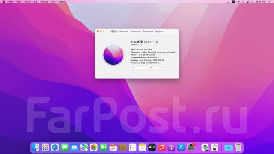
Task: Open Calendar showing date 24
Action: click(113, 147)
